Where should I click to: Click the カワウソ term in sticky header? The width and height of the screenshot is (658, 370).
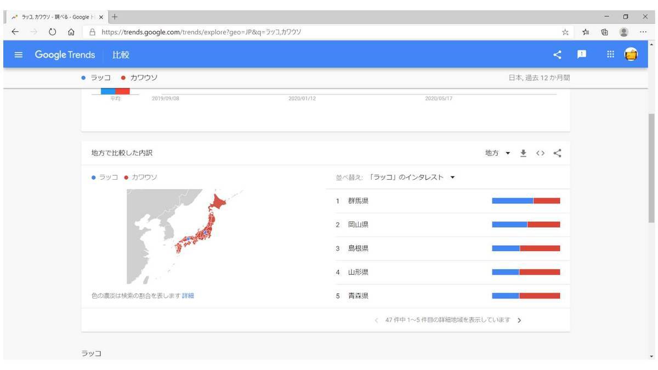[x=139, y=78]
